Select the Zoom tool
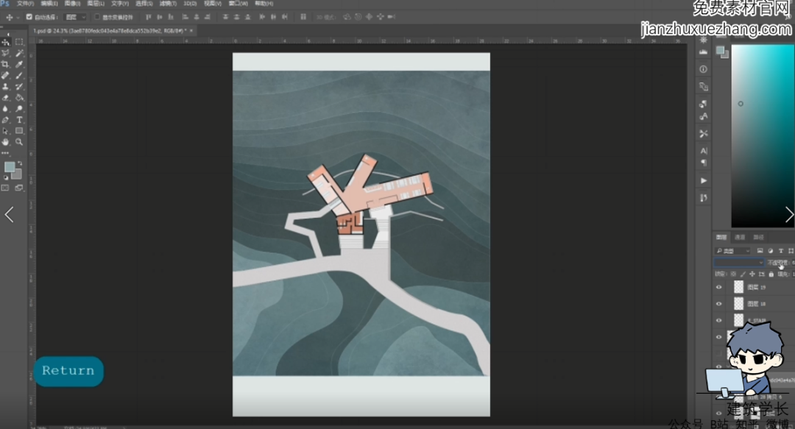The image size is (795, 429). (x=19, y=143)
